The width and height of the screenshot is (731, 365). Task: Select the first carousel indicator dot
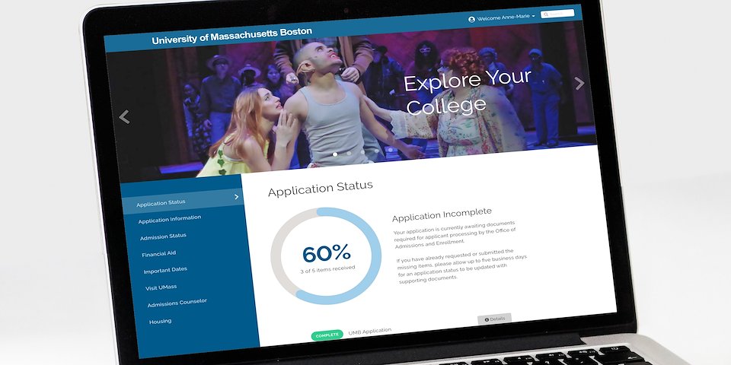335,154
